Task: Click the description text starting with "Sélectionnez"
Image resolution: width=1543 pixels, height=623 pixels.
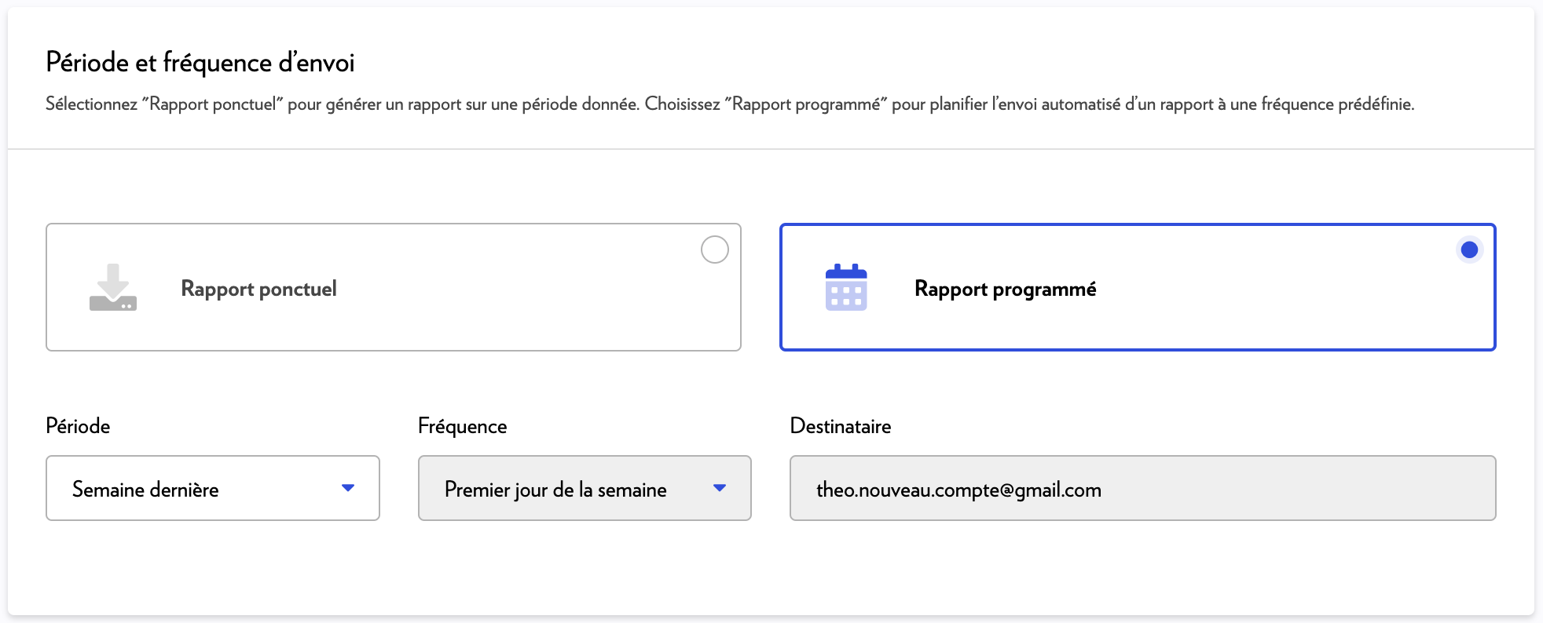Action: pos(729,104)
